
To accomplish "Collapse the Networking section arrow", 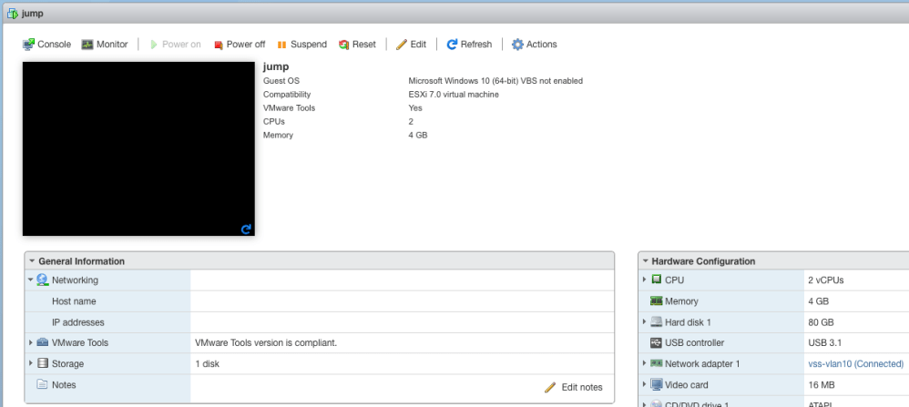I will coord(30,280).
